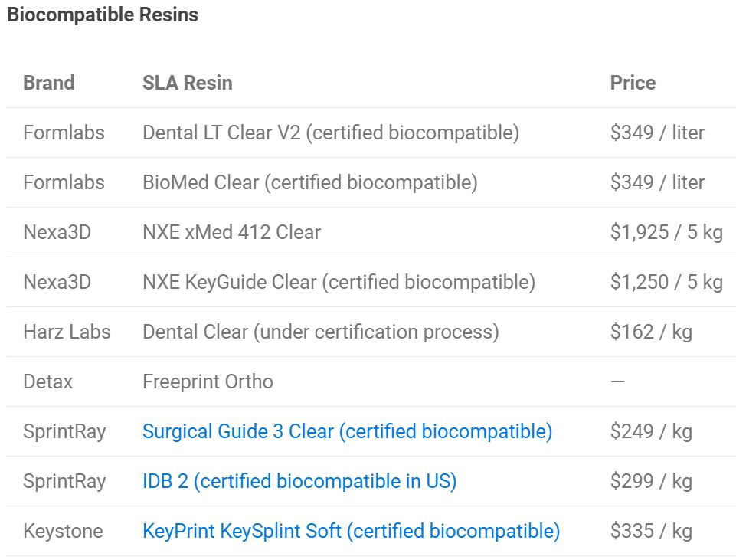Select the SLA Resin column header
This screenshot has width=736, height=560.
188,83
